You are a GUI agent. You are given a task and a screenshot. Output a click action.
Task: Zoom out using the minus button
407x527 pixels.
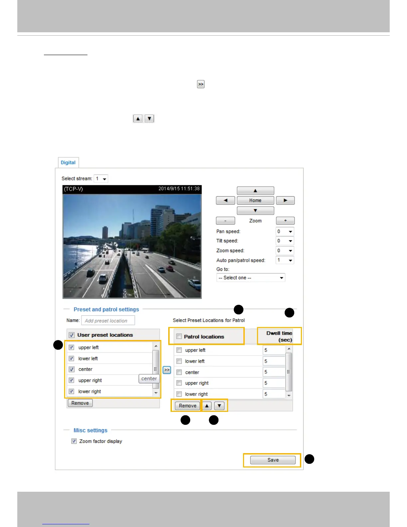pos(225,221)
